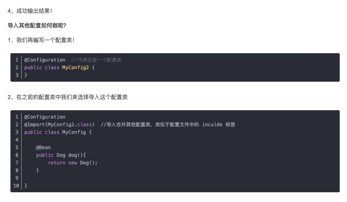Click the MyConfig2 class name in first block
This screenshot has width=347, height=202.
click(x=76, y=68)
